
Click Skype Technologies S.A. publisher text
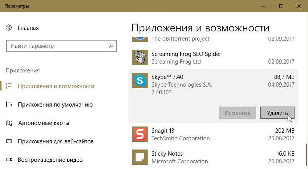[x=182, y=85]
